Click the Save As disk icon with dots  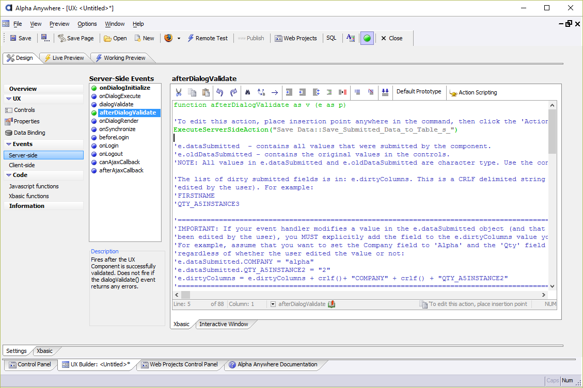click(x=45, y=38)
